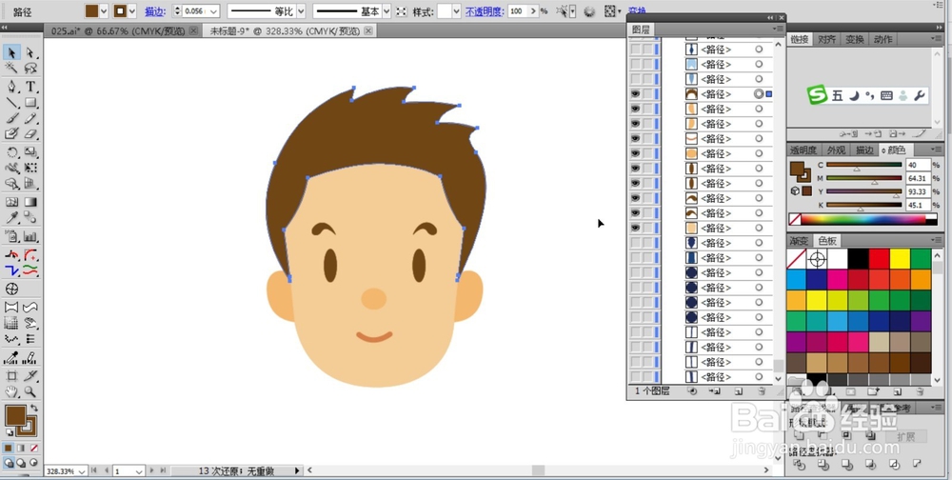Open the 等比 stroke profile dropdown
Screen dimensions: 952x480
pos(301,10)
